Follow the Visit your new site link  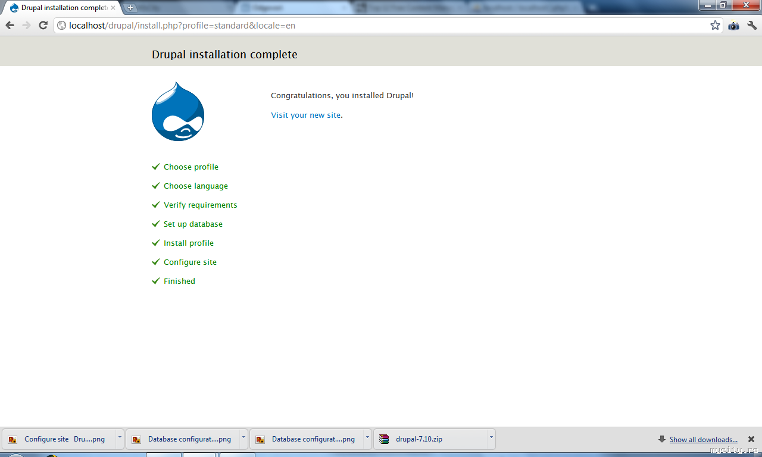(306, 115)
